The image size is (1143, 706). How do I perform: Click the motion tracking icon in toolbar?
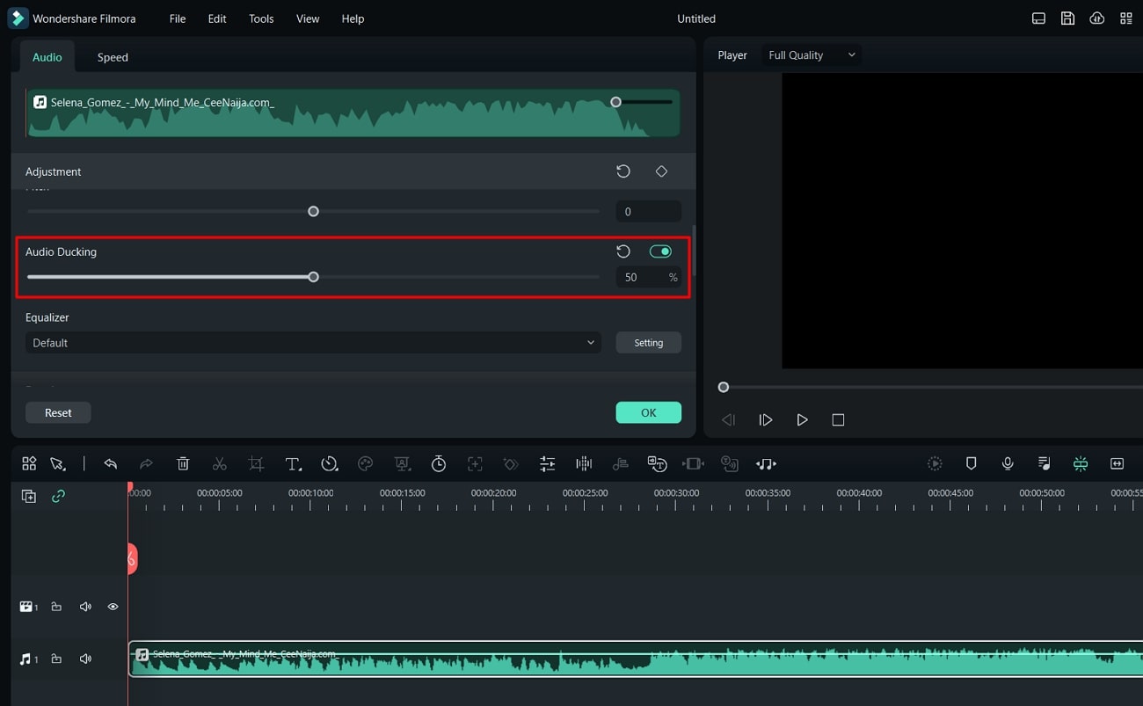coord(475,463)
